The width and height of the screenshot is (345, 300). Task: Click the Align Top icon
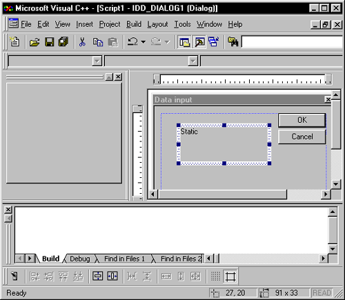(x=63, y=277)
